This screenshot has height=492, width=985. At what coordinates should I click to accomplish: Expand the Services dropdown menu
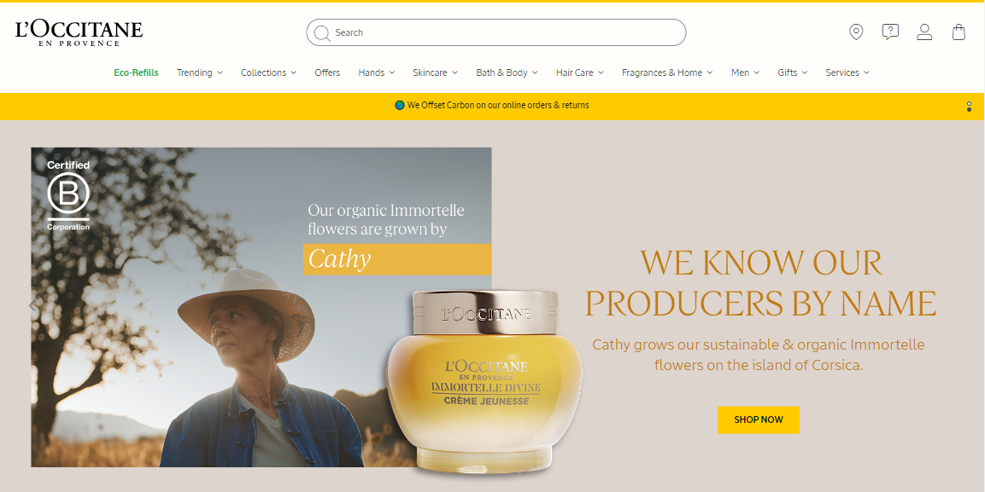click(x=847, y=72)
